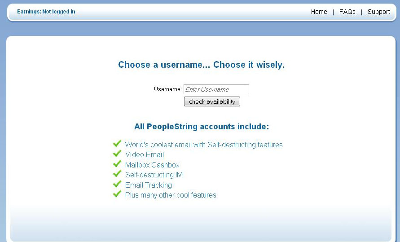Click the check availability button
Viewport: 400px width, 242px height.
(212, 101)
